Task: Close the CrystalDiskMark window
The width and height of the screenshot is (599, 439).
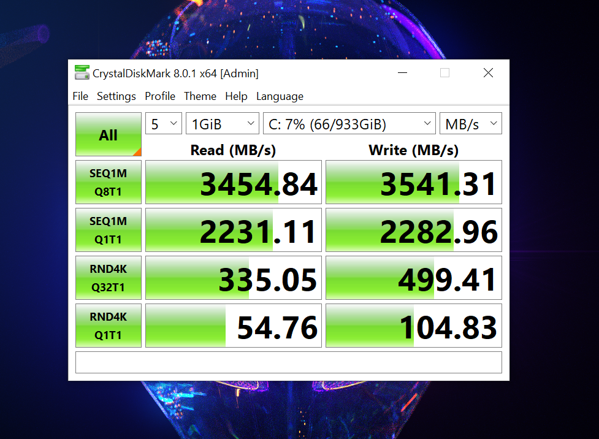Action: [488, 72]
